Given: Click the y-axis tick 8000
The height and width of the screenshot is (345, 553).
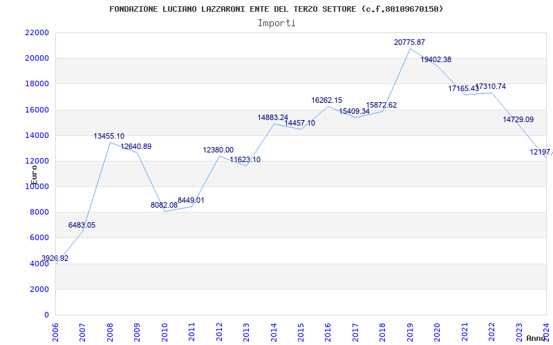Looking at the screenshot, I should [39, 212].
